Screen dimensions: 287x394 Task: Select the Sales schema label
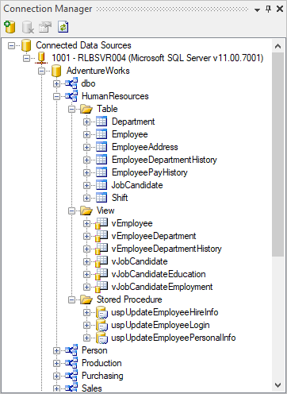(x=92, y=388)
